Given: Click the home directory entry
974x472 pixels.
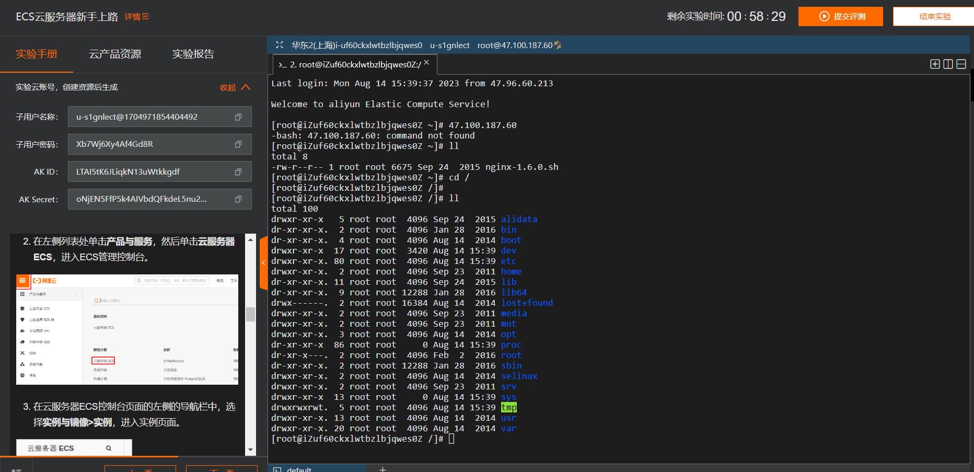Looking at the screenshot, I should point(511,272).
